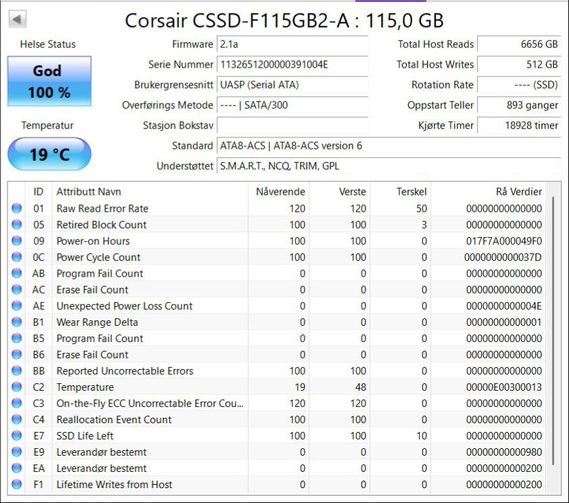
Task: Click the God 100 % health status button
Action: [x=49, y=81]
